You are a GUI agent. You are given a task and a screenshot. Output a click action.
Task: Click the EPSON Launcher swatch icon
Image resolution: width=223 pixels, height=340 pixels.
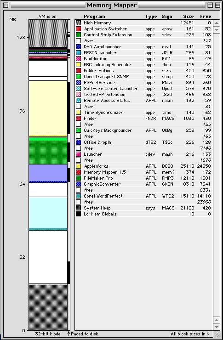[x=78, y=52]
